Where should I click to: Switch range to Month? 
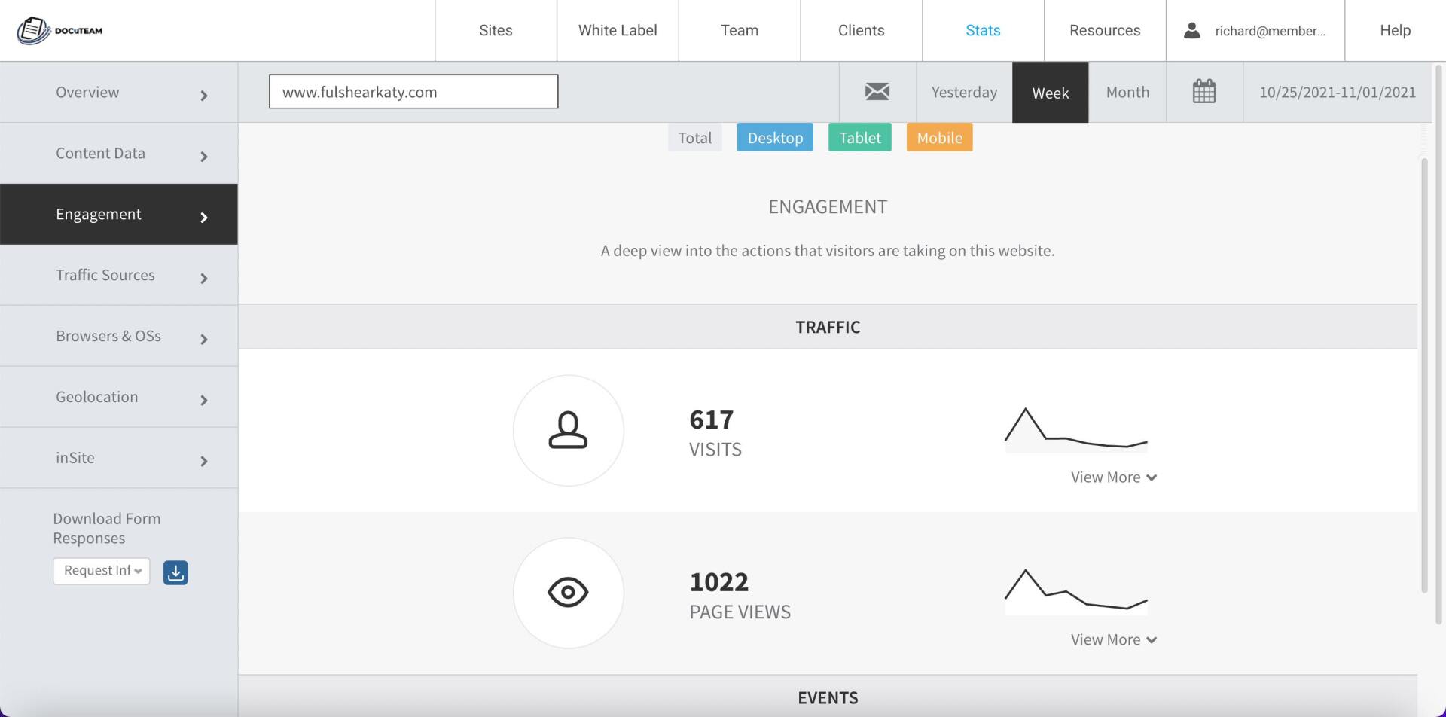(1127, 92)
